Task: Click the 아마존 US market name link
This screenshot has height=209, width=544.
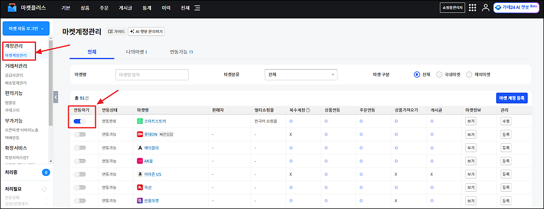Action: coord(153,174)
